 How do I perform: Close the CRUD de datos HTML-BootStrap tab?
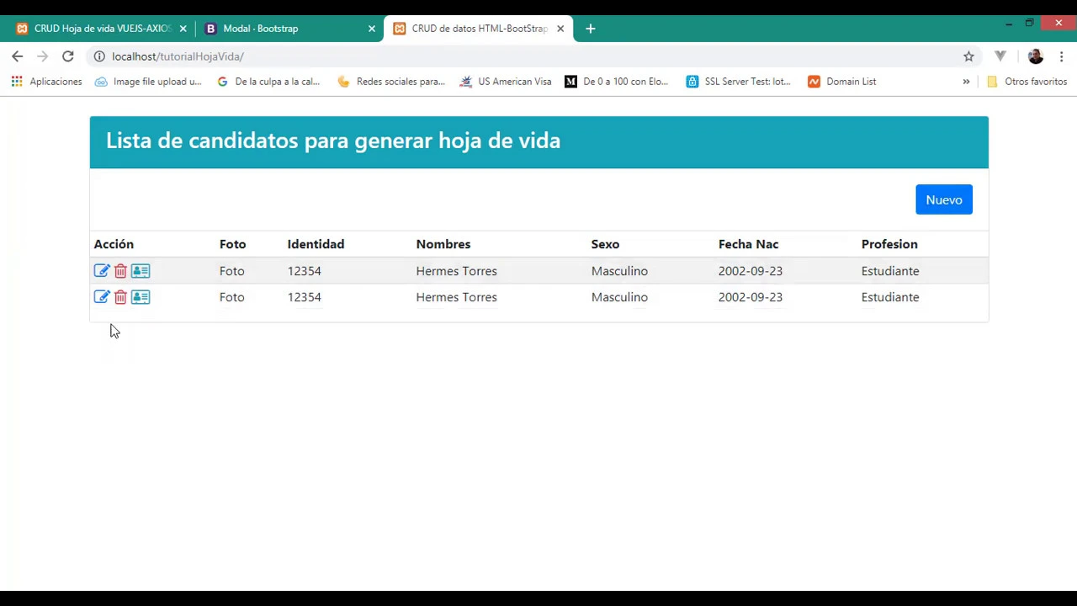click(x=560, y=29)
